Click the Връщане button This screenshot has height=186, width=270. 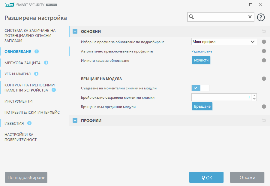coord(202,106)
